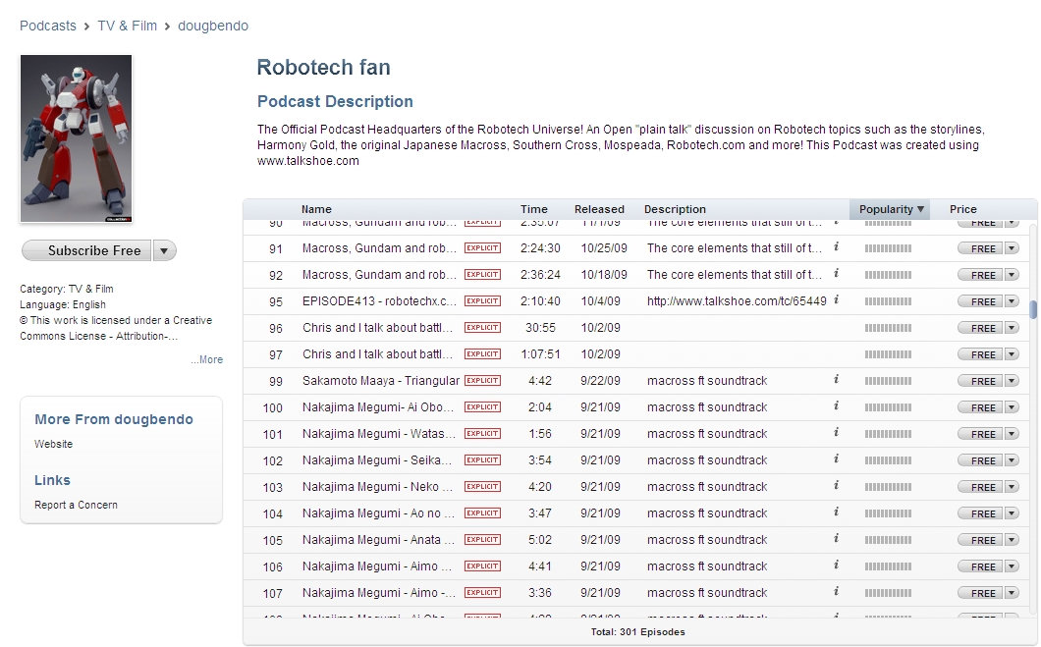Show description info for episode 107
Screen dimensions: 1041x647
836,592
